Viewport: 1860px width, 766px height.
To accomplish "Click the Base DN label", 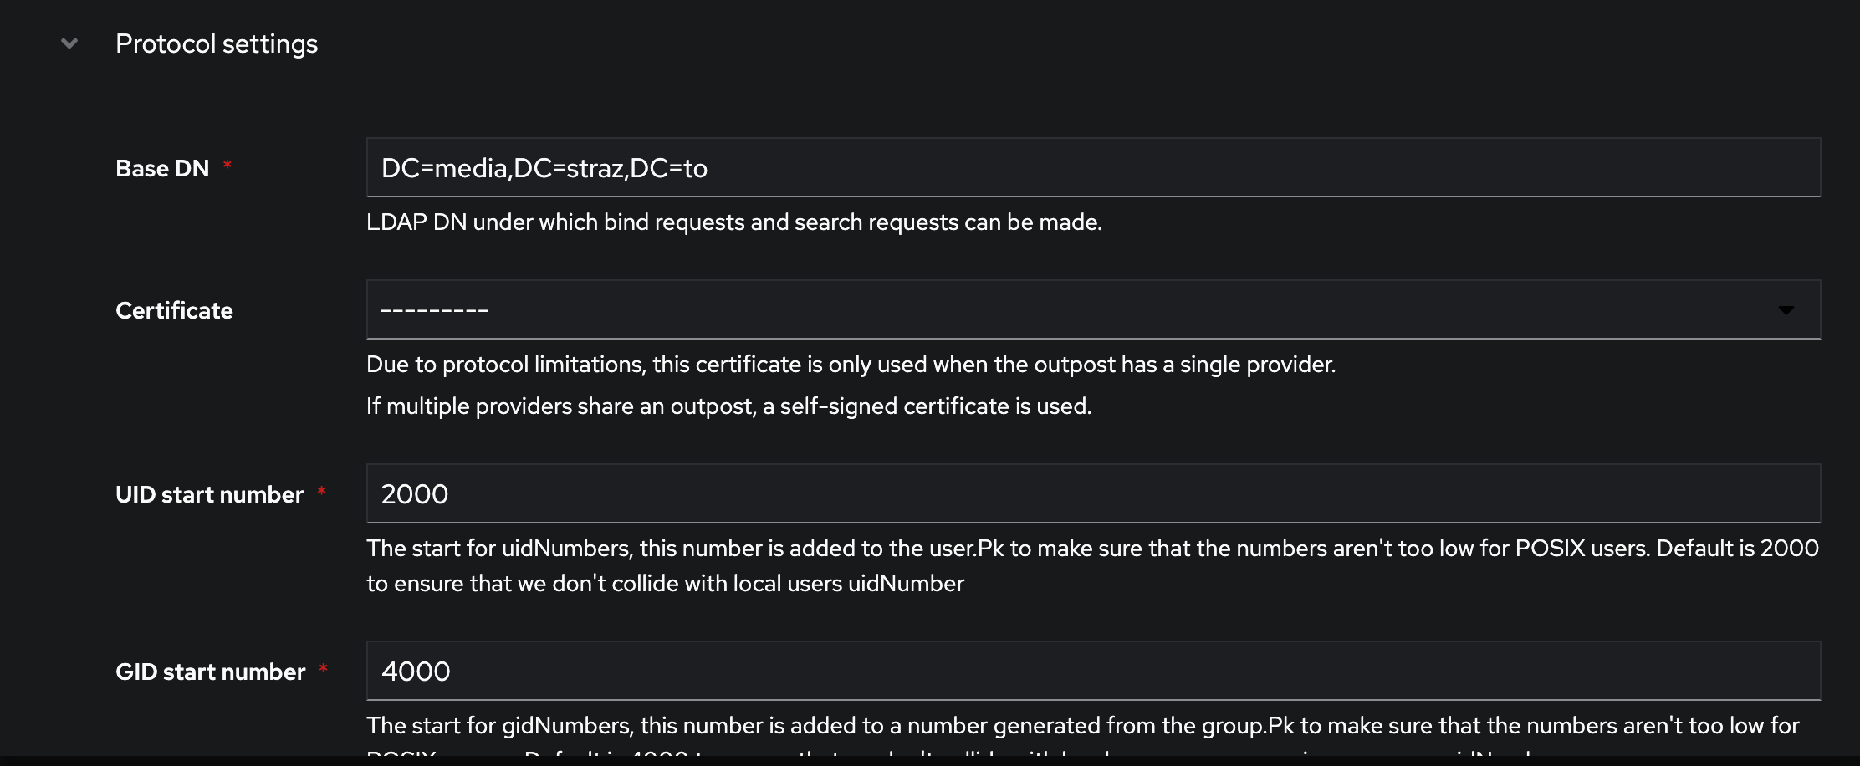I will (x=162, y=167).
